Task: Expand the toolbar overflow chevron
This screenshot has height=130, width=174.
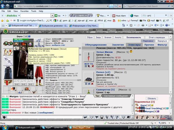Action: tap(166, 15)
